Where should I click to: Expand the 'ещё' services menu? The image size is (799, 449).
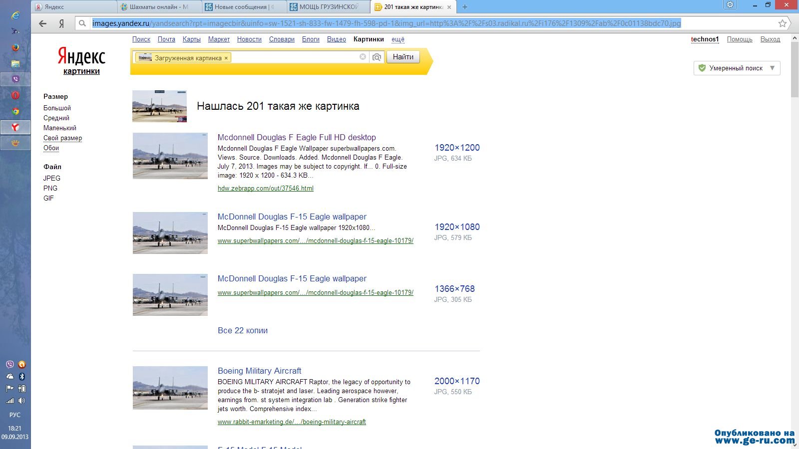click(x=398, y=39)
